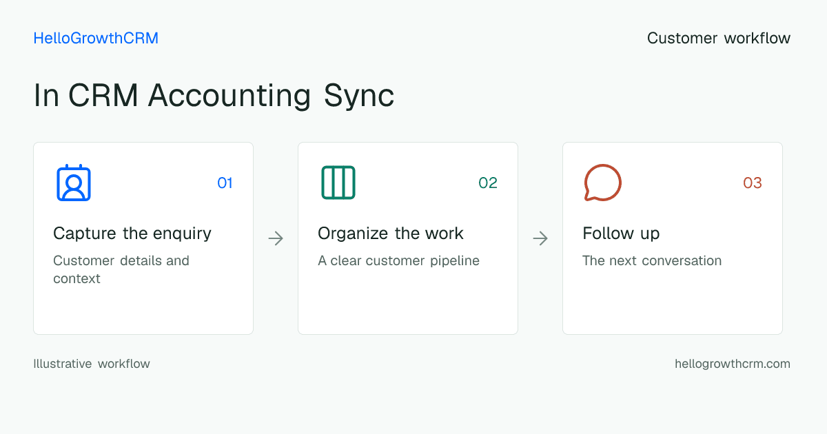Click the Illustrative workflow footer note
827x434 pixels.
pyautogui.click(x=92, y=364)
